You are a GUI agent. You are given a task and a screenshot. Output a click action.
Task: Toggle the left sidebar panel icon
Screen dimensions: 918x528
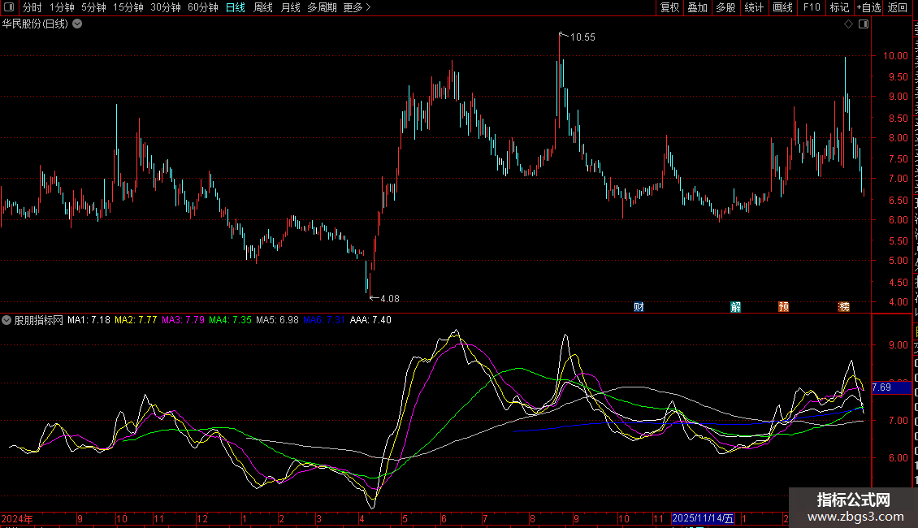point(9,7)
